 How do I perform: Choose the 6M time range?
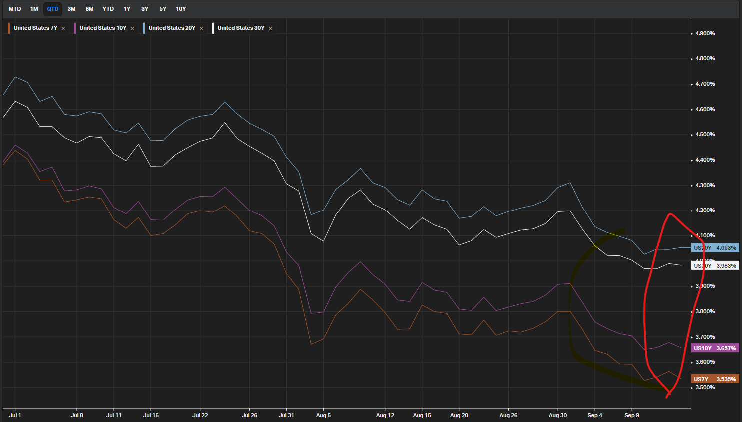pos(89,9)
